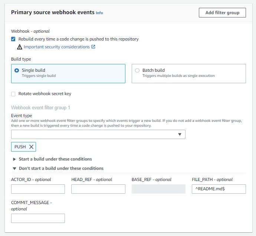Enable Rotate webhook secret key

pyautogui.click(x=13, y=94)
